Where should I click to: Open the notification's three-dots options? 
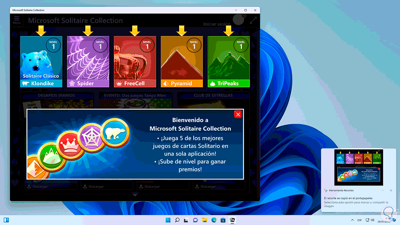click(x=382, y=190)
